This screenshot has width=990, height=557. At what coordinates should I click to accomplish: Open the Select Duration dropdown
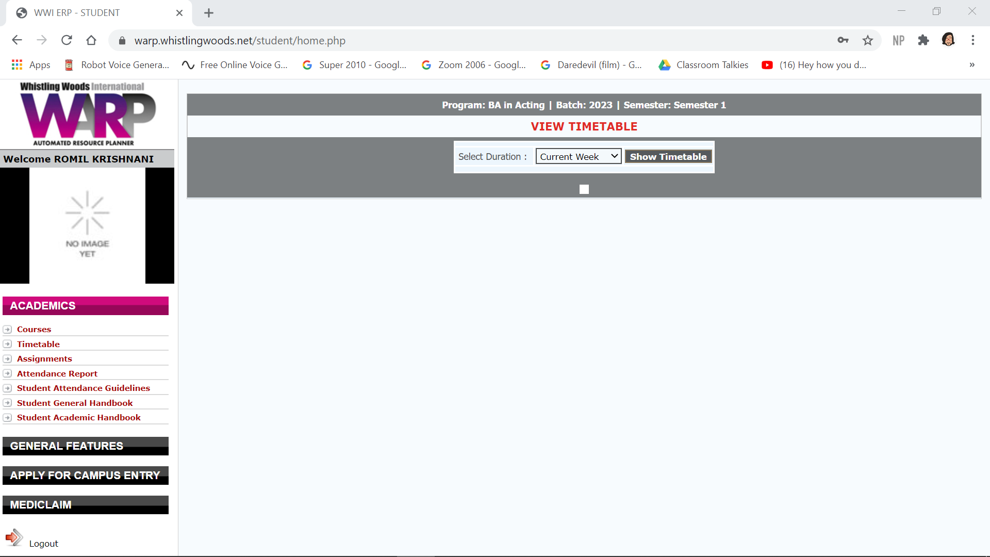click(x=578, y=156)
